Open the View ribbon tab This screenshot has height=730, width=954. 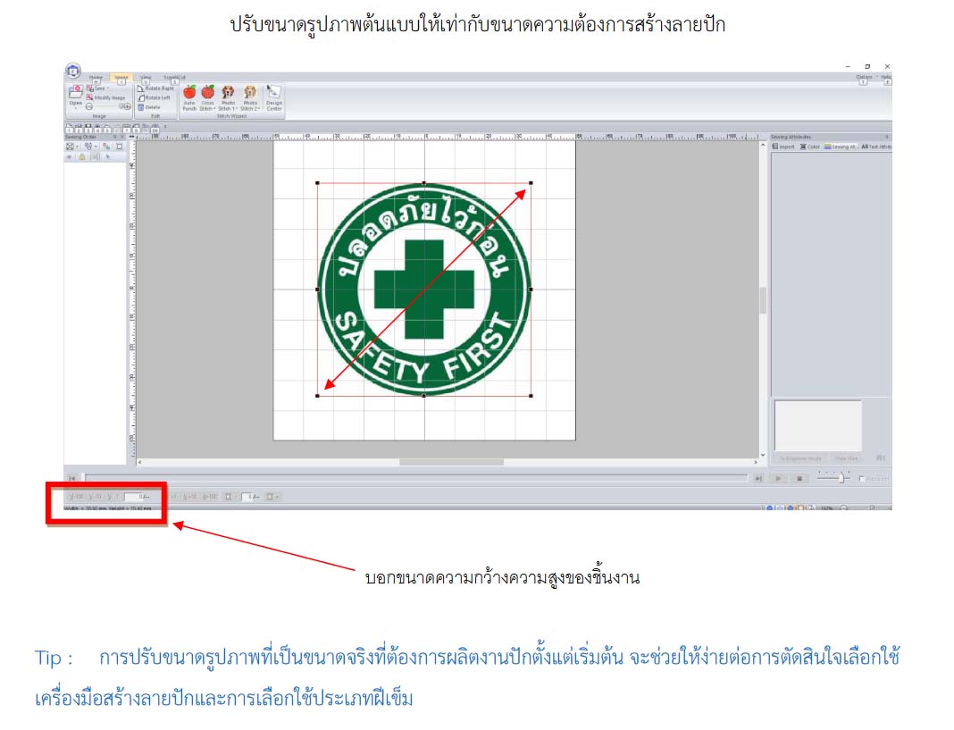146,78
